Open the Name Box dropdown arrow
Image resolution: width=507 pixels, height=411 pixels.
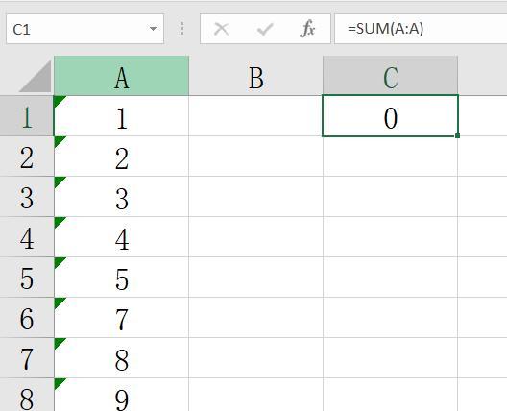pyautogui.click(x=153, y=29)
